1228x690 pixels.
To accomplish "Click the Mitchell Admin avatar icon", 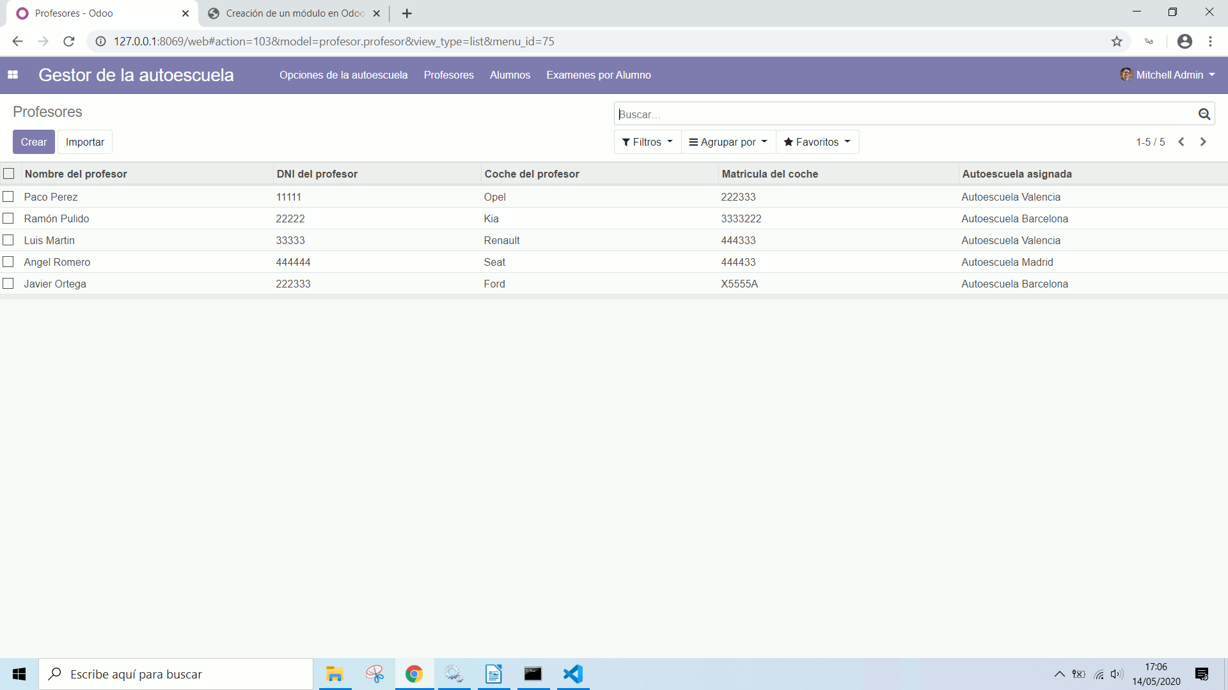I will coord(1126,74).
